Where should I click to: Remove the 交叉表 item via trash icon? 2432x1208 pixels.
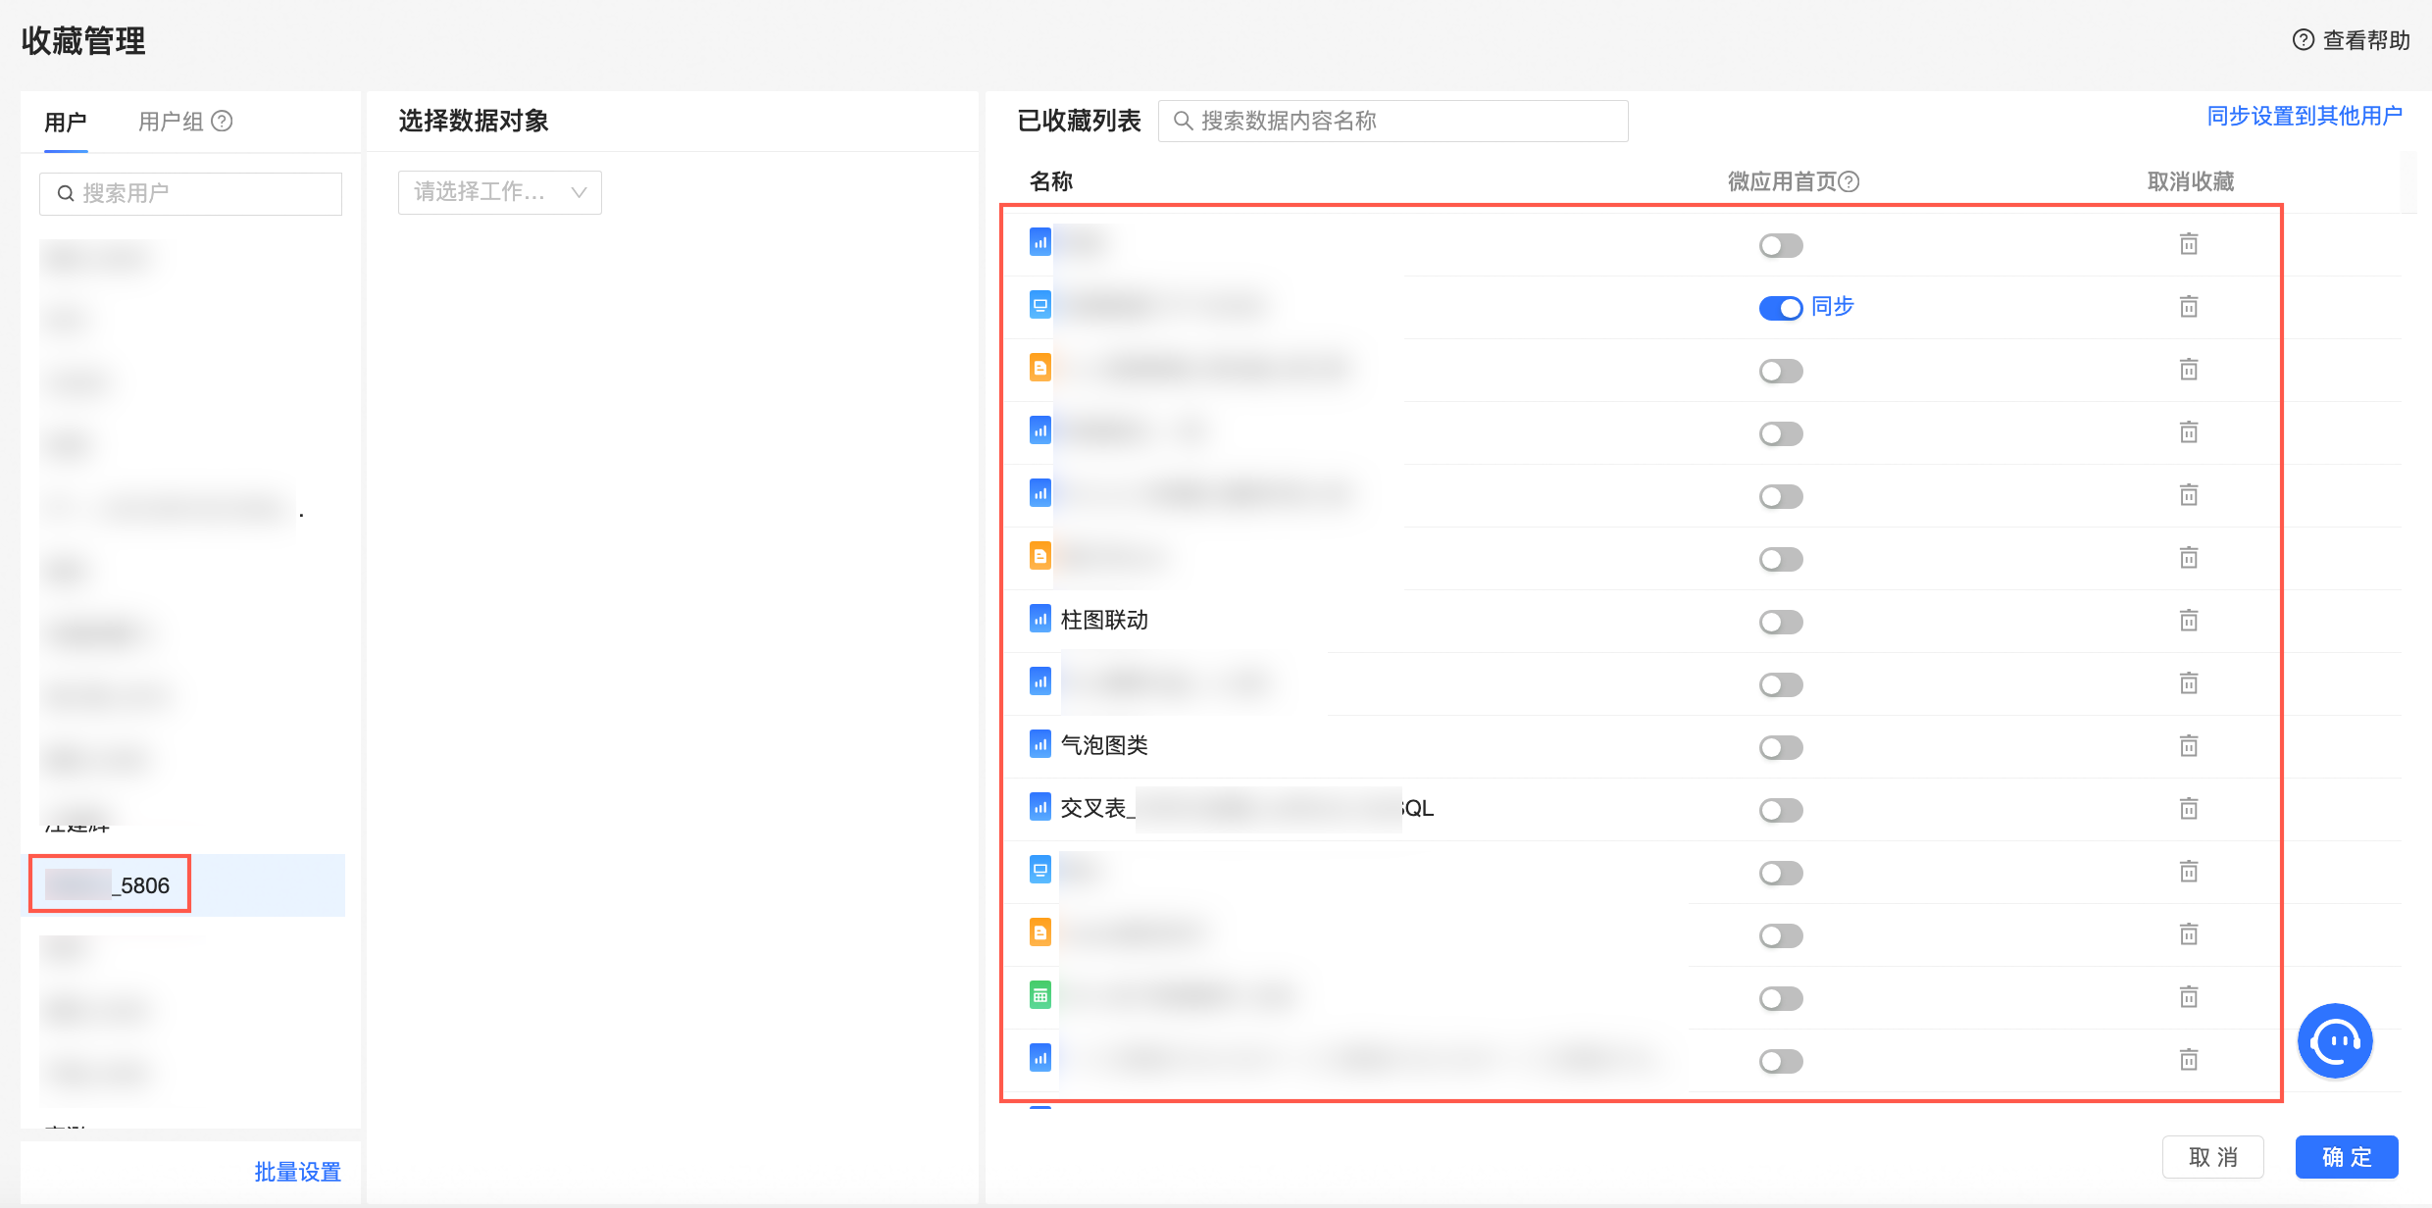click(2188, 809)
